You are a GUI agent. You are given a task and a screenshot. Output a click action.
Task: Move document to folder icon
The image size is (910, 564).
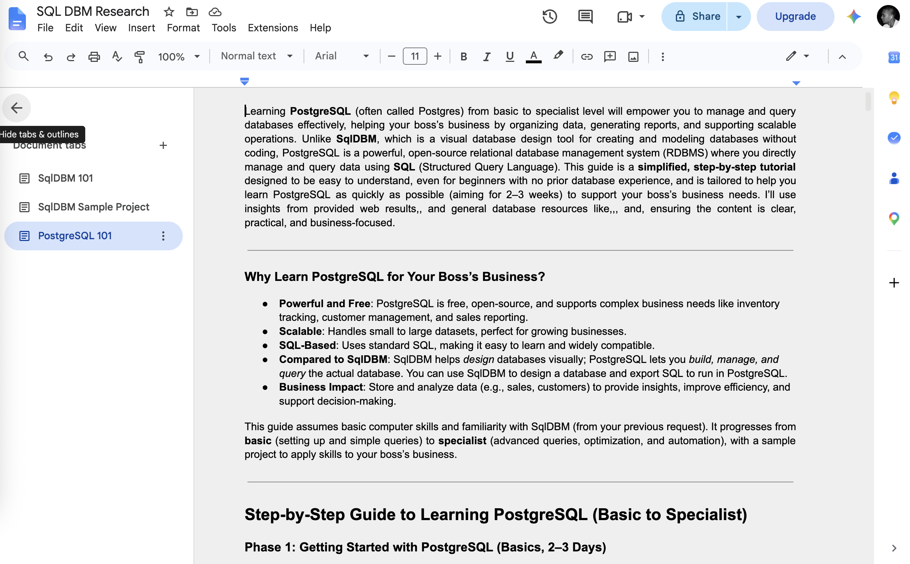pyautogui.click(x=192, y=12)
